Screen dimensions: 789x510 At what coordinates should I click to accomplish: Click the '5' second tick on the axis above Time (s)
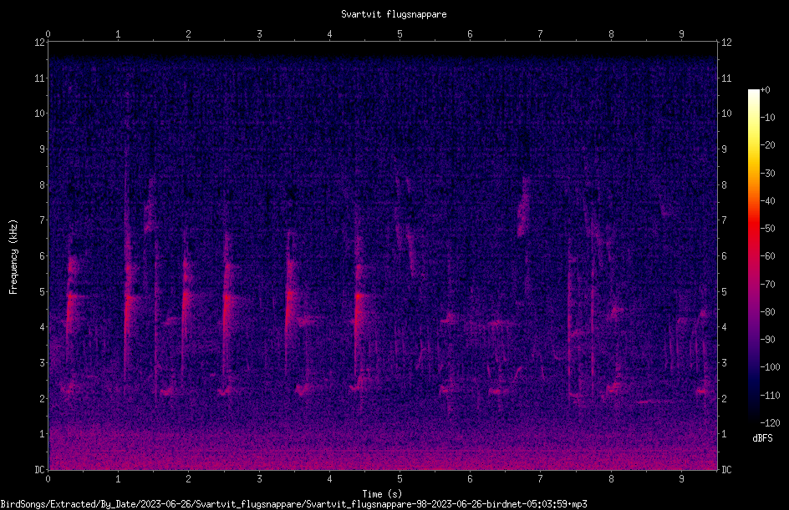(400, 479)
